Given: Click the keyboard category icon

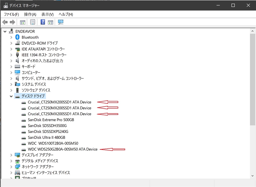Looking at the screenshot, I should click(x=17, y=67).
